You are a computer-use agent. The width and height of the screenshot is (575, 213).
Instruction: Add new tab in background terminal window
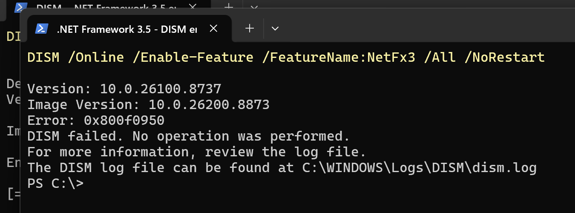(x=229, y=7)
